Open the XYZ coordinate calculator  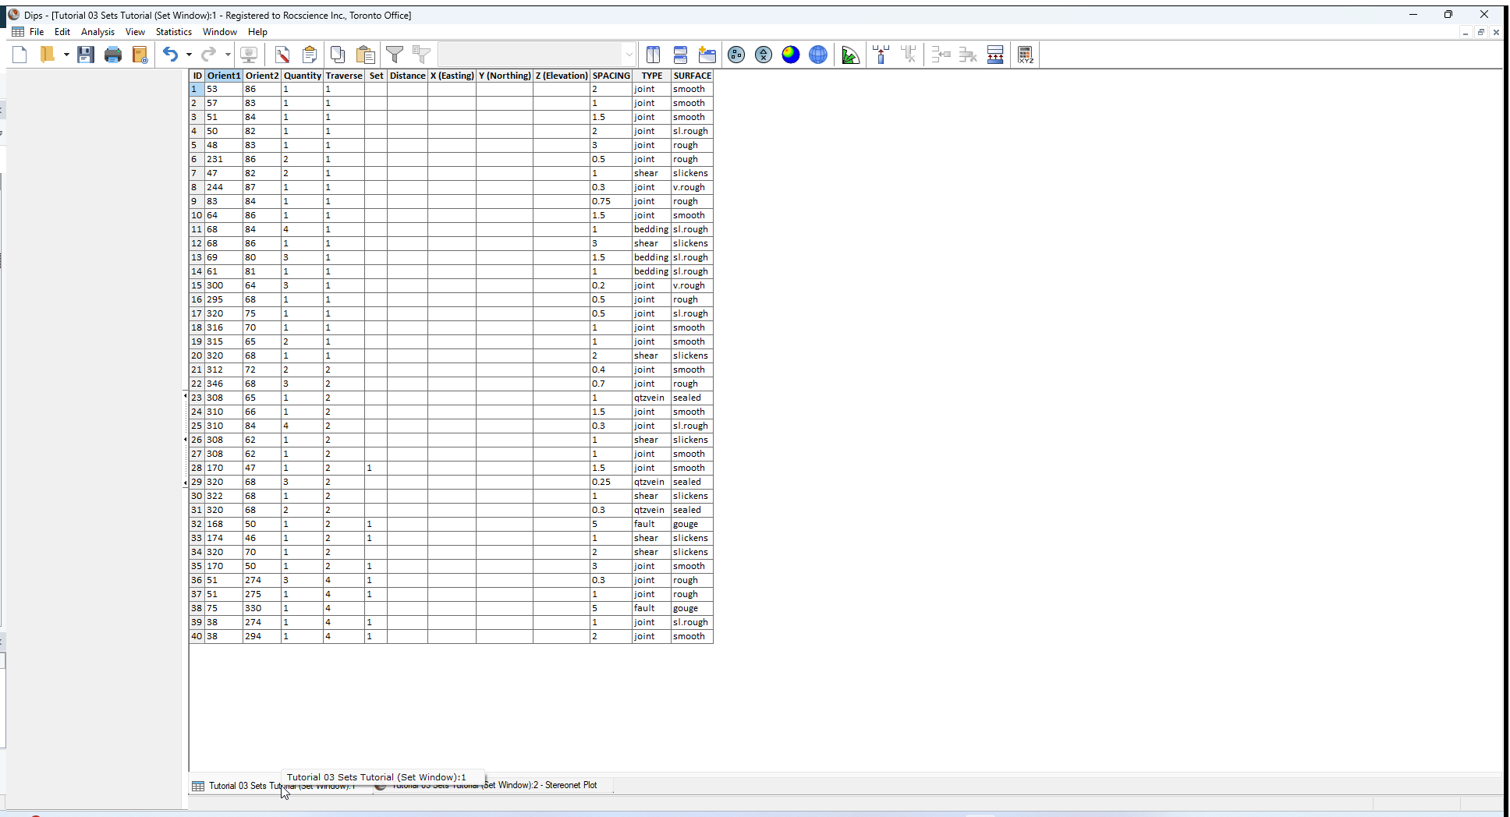click(x=1026, y=55)
